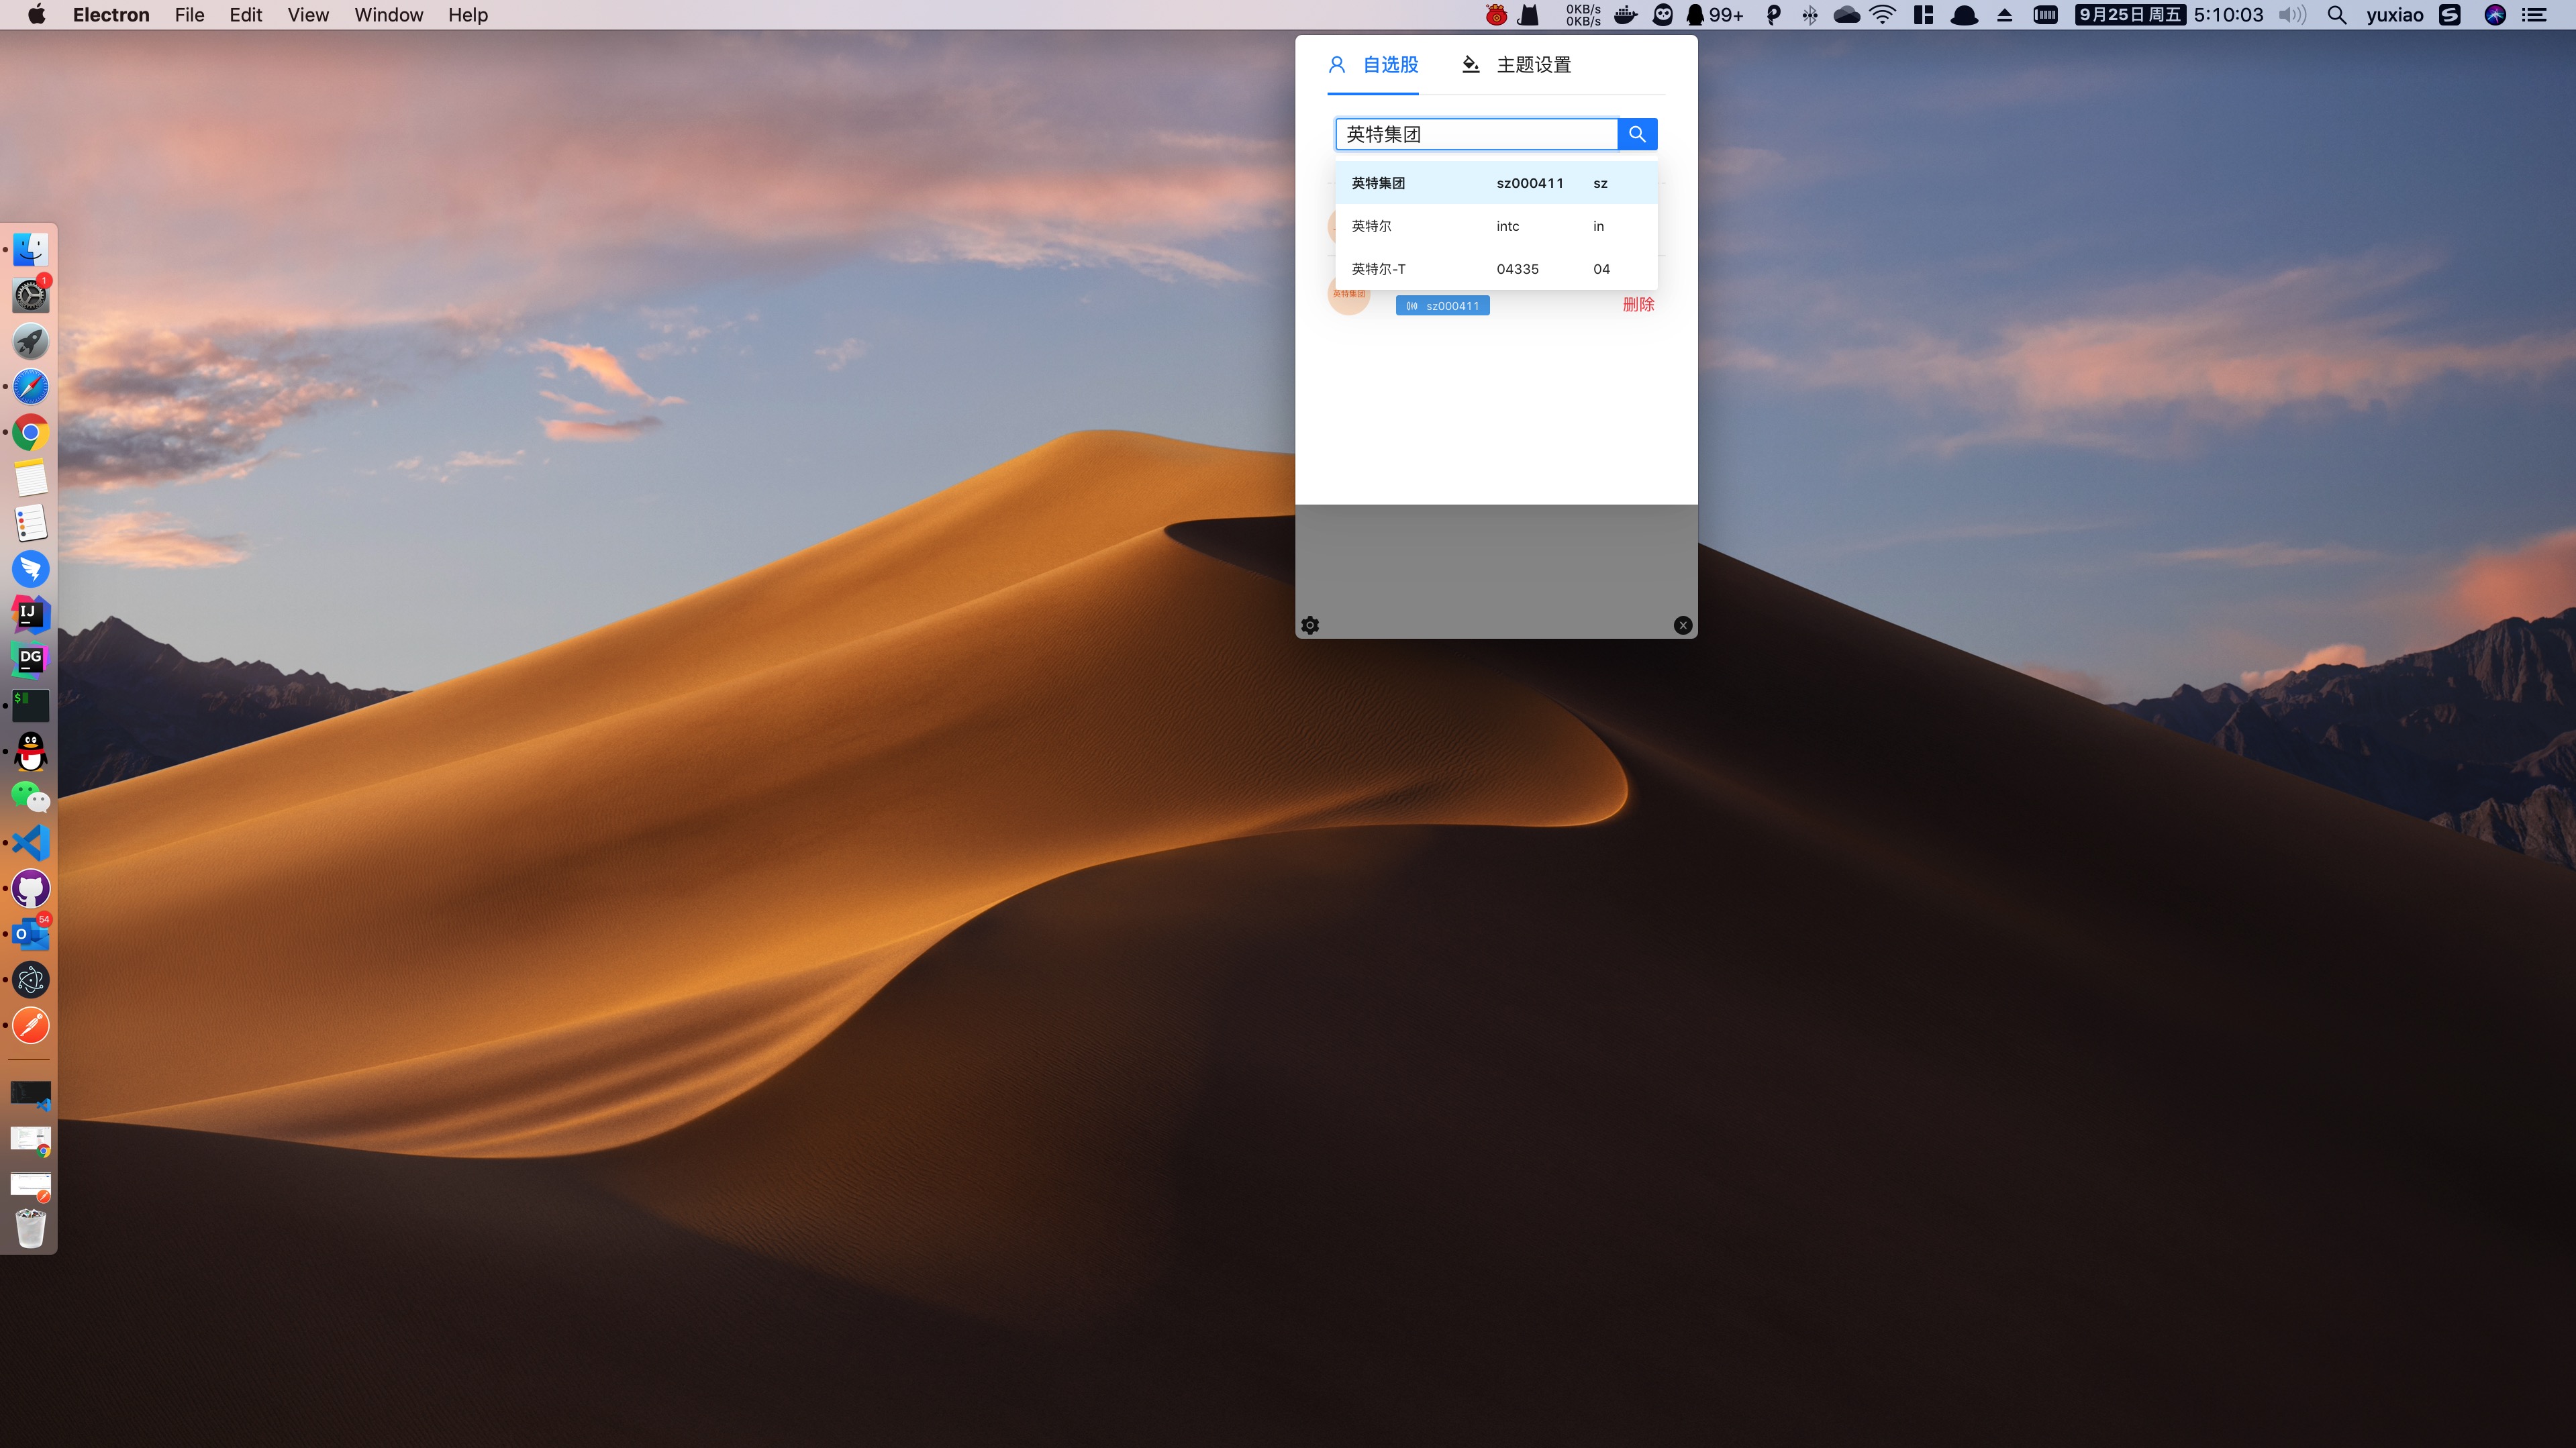Click the sz000411 stock code tag
2576x1448 pixels.
(1442, 306)
